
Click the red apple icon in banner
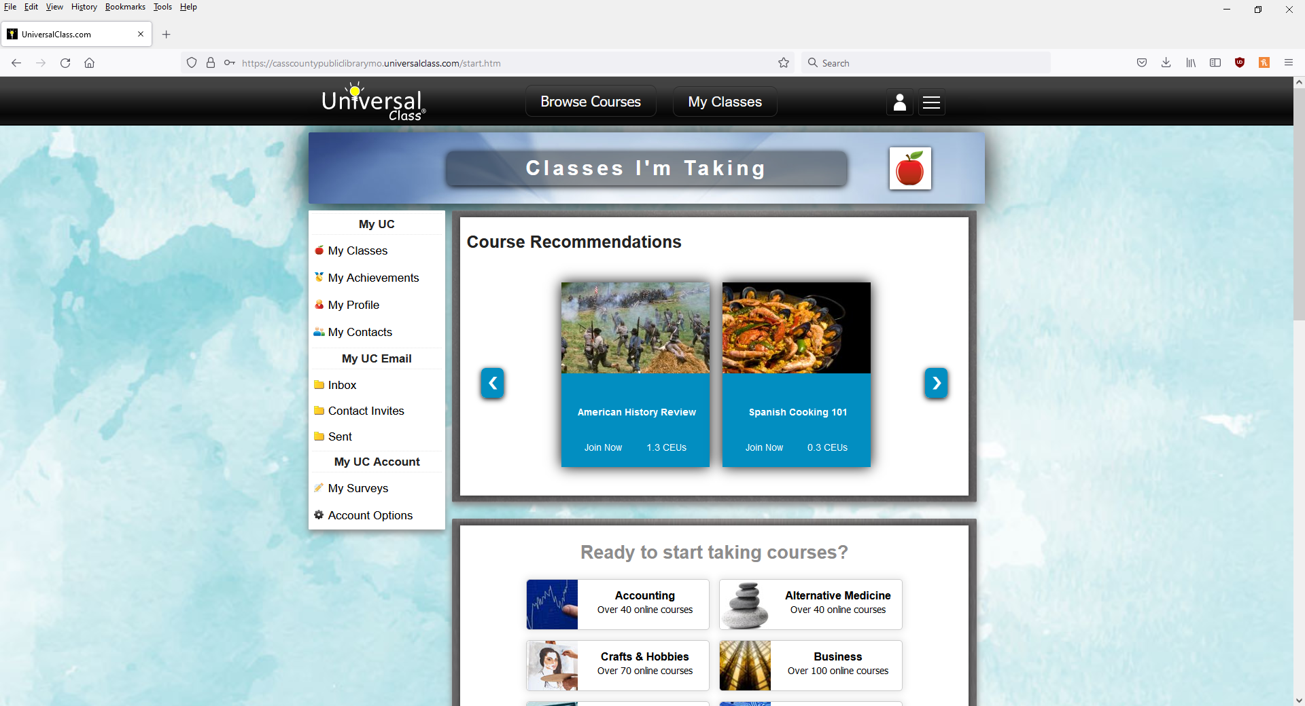point(910,168)
